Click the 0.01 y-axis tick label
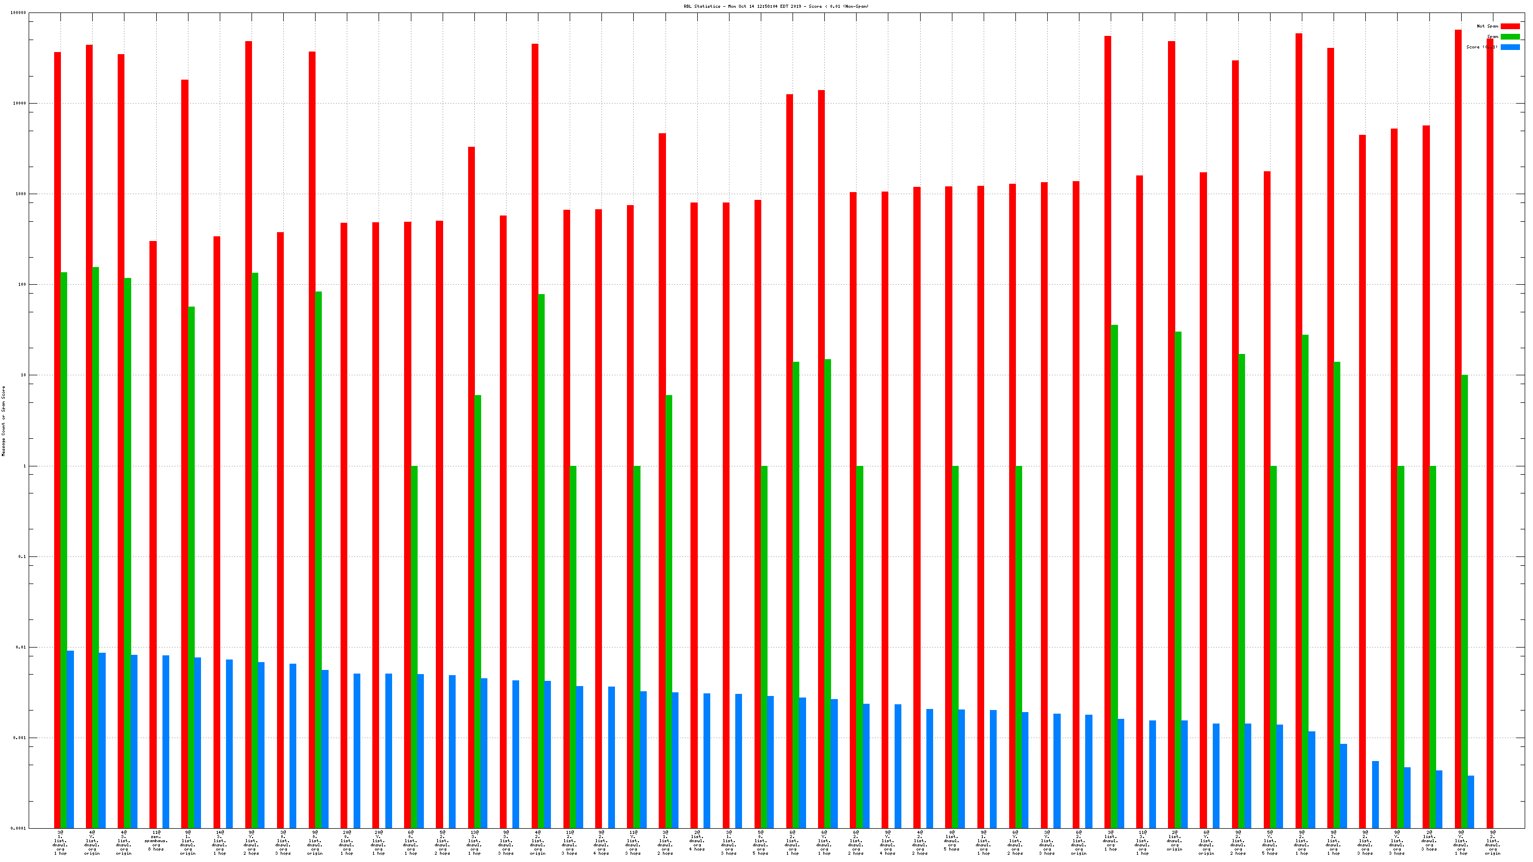This screenshot has width=1533, height=862. coord(20,647)
